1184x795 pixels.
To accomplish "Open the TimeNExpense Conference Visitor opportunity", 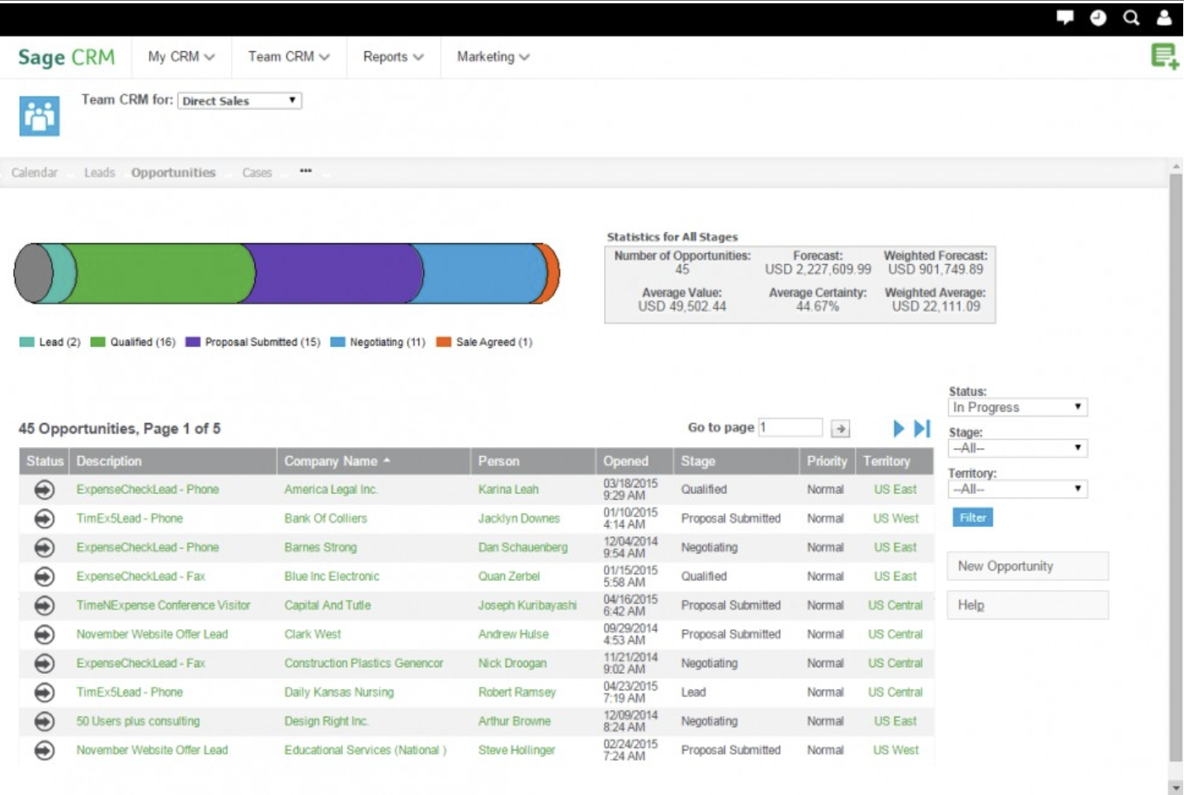I will pyautogui.click(x=163, y=605).
